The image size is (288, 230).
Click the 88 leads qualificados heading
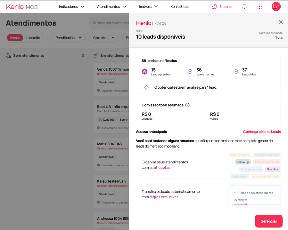(x=159, y=61)
